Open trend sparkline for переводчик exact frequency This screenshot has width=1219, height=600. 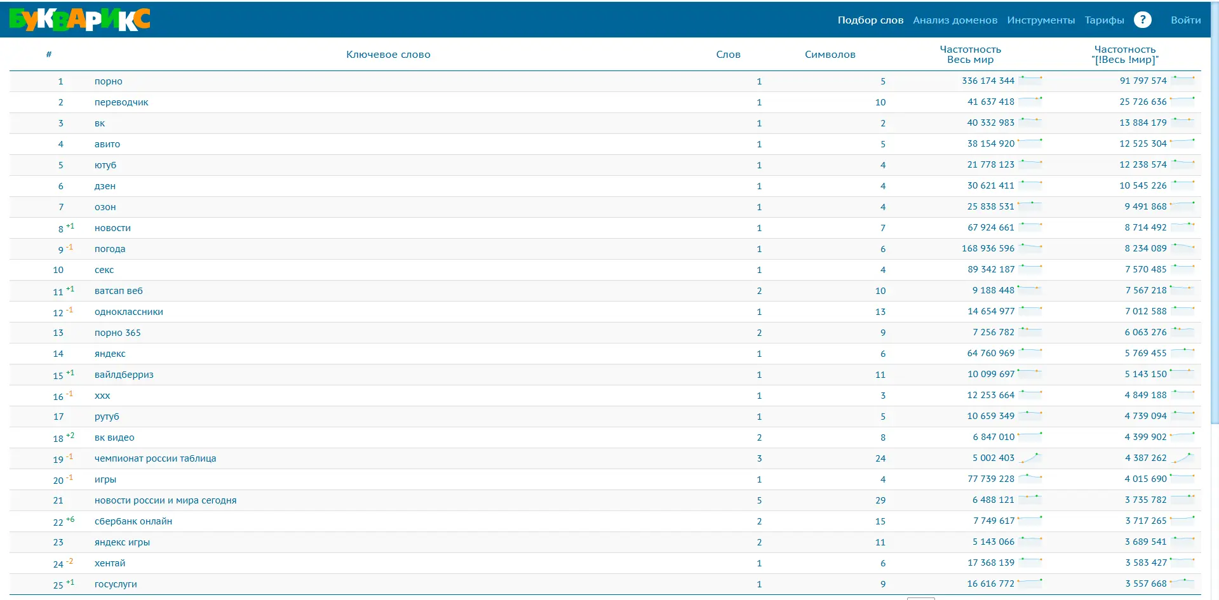[1183, 102]
